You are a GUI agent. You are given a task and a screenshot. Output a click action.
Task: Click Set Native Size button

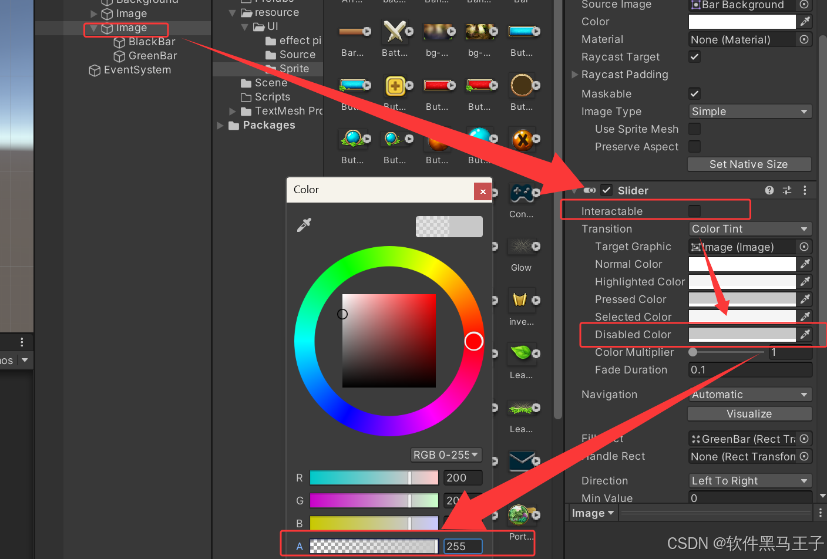(x=749, y=164)
